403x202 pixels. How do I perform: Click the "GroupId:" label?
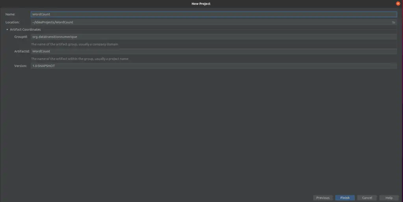(x=21, y=37)
